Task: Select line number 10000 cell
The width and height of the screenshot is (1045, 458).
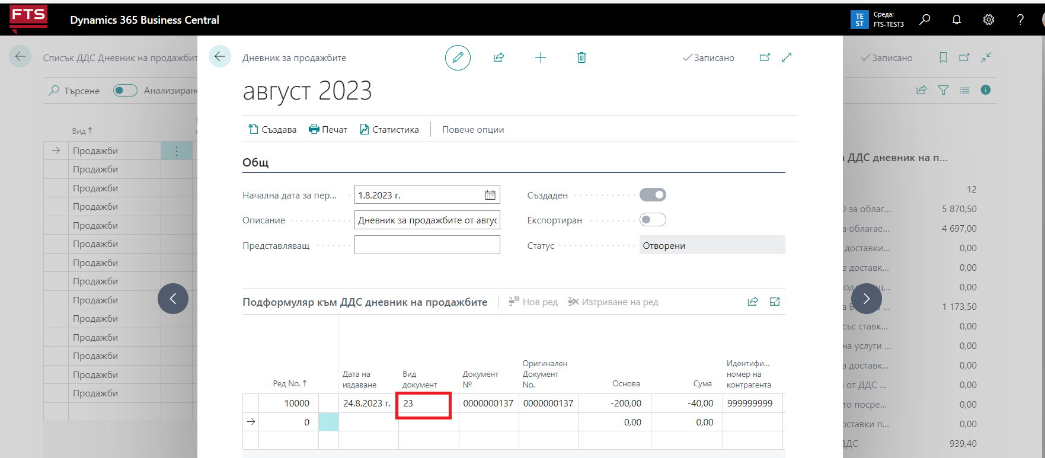Action: (289, 403)
